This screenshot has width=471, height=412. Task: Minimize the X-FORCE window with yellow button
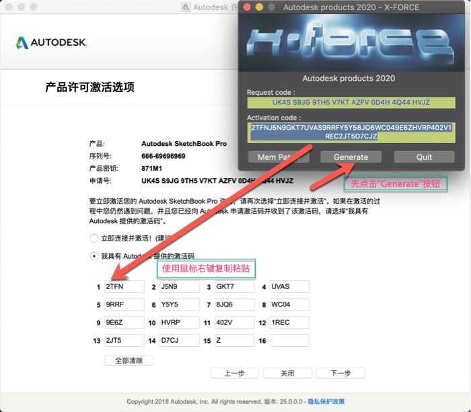(259, 7)
